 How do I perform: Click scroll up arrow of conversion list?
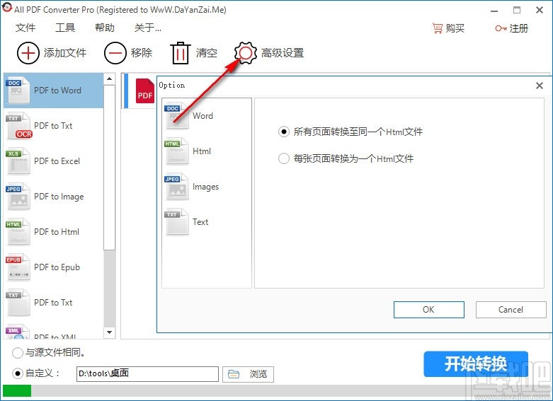click(x=109, y=79)
